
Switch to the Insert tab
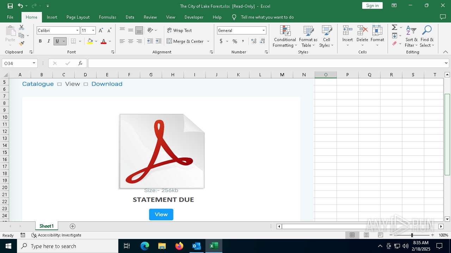[x=52, y=17]
